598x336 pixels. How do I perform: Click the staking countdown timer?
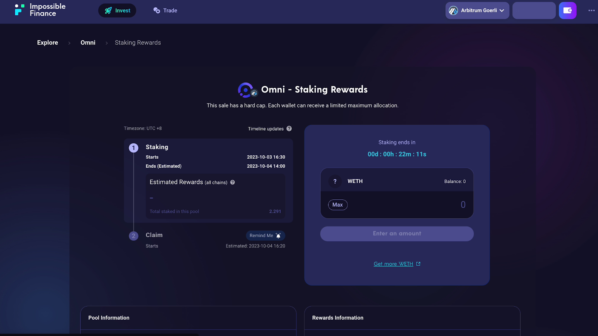(397, 154)
